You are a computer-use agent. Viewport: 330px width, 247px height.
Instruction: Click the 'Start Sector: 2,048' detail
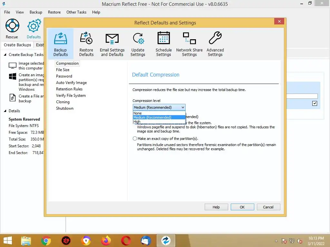24,146
